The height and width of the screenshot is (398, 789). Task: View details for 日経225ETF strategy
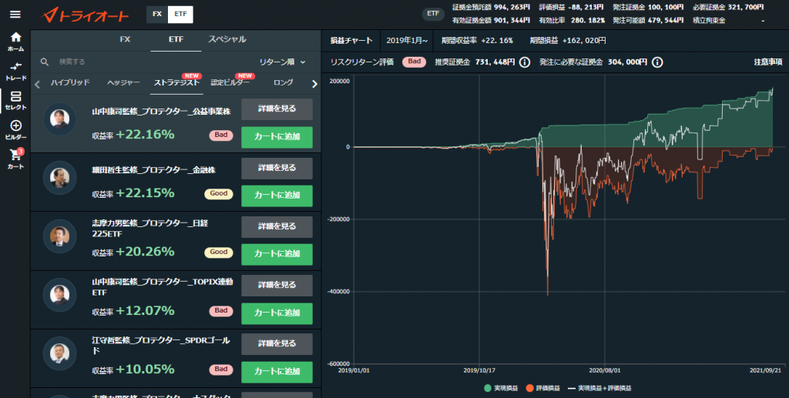[x=277, y=226]
